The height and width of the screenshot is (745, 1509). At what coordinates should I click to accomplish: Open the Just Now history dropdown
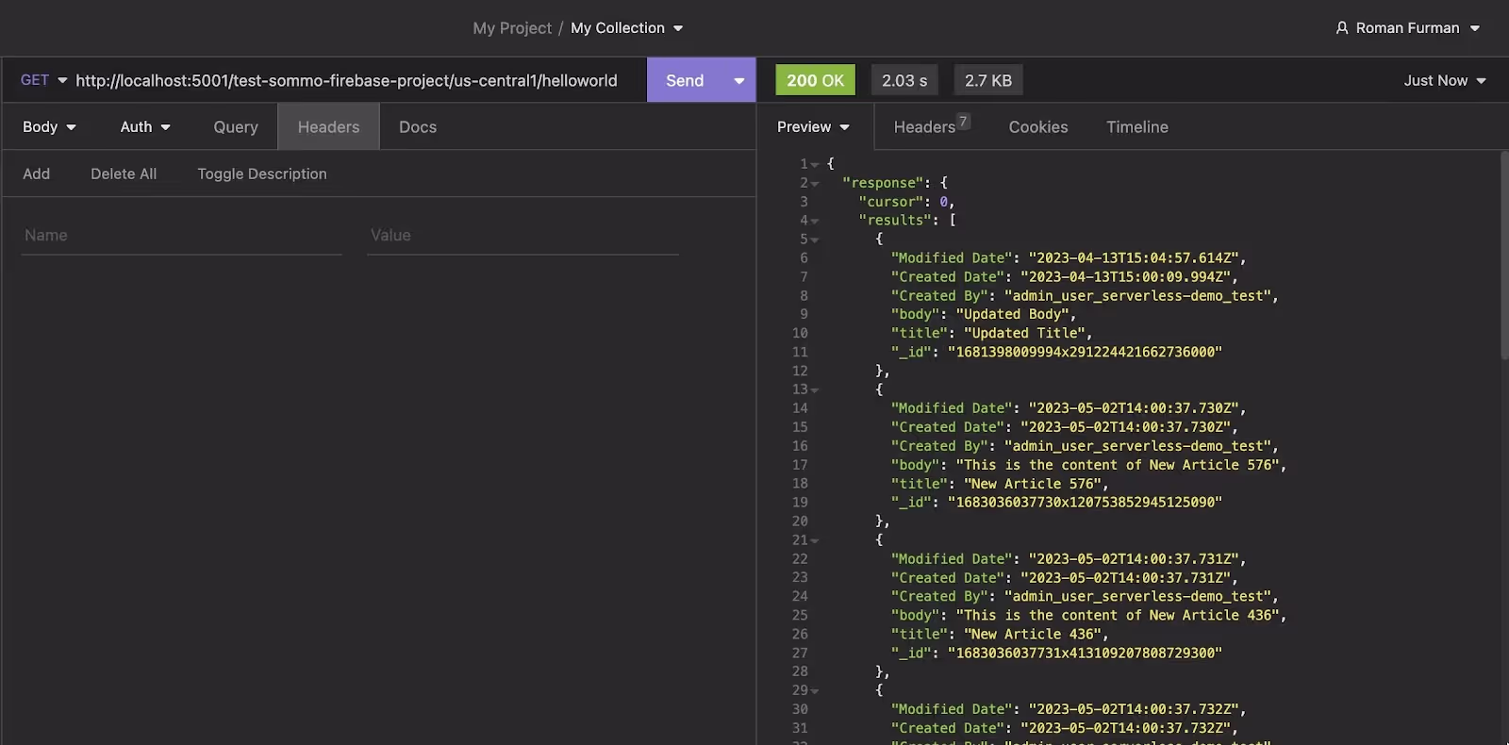click(1444, 80)
